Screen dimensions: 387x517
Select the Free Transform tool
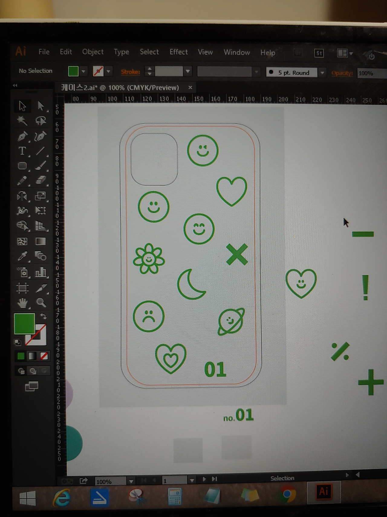tap(41, 211)
